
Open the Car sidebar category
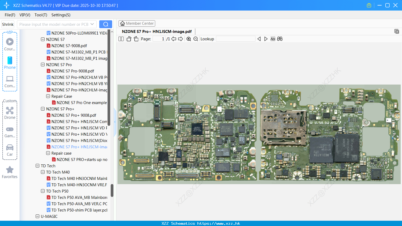(x=10, y=150)
